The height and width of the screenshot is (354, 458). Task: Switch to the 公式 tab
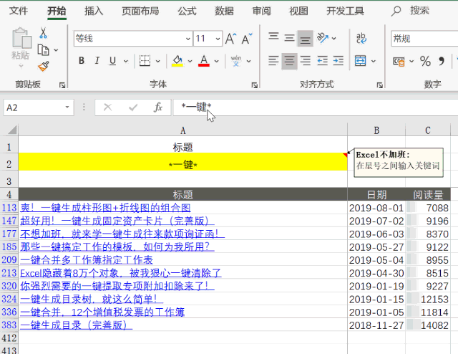click(187, 11)
